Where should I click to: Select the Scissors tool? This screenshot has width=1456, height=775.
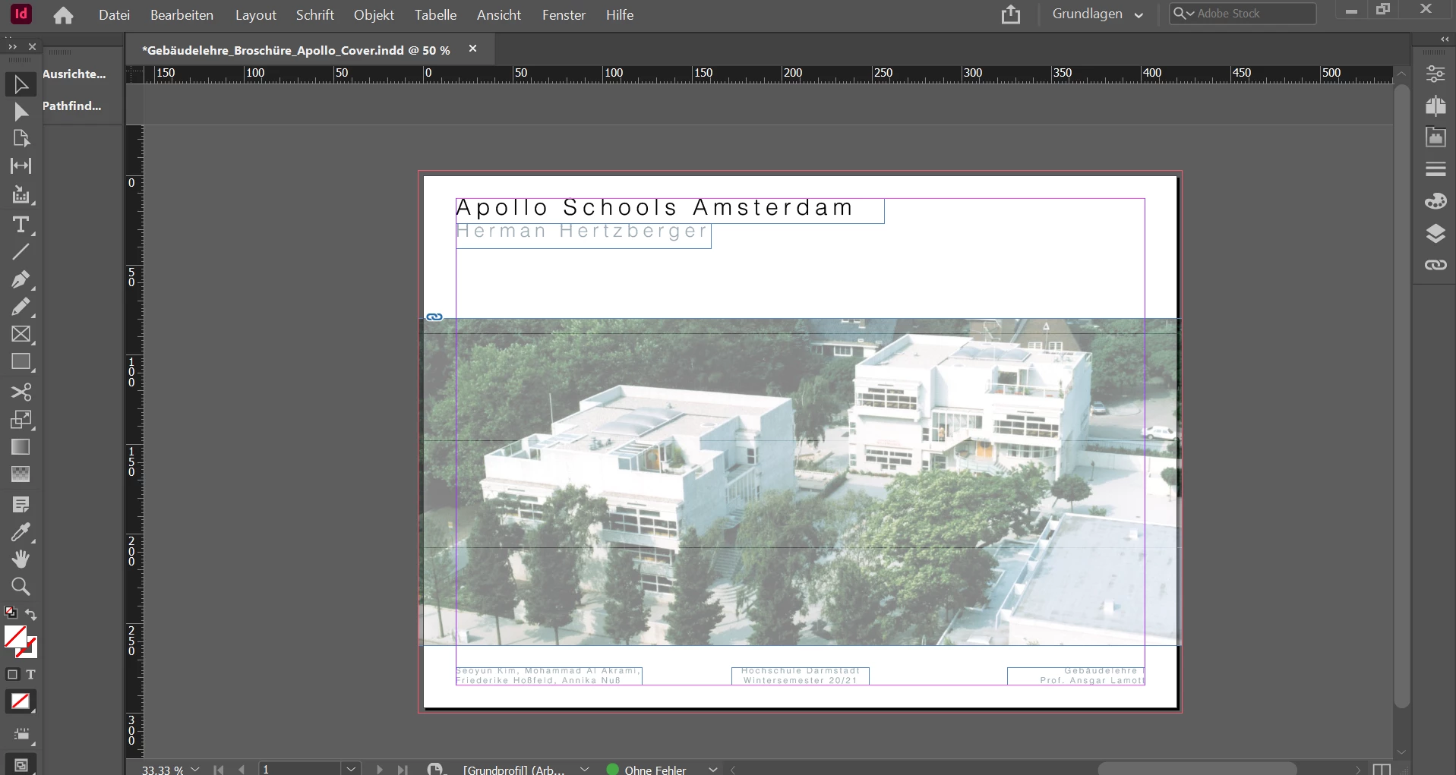(21, 392)
